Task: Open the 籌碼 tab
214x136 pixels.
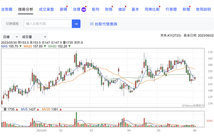Action: 64,9
